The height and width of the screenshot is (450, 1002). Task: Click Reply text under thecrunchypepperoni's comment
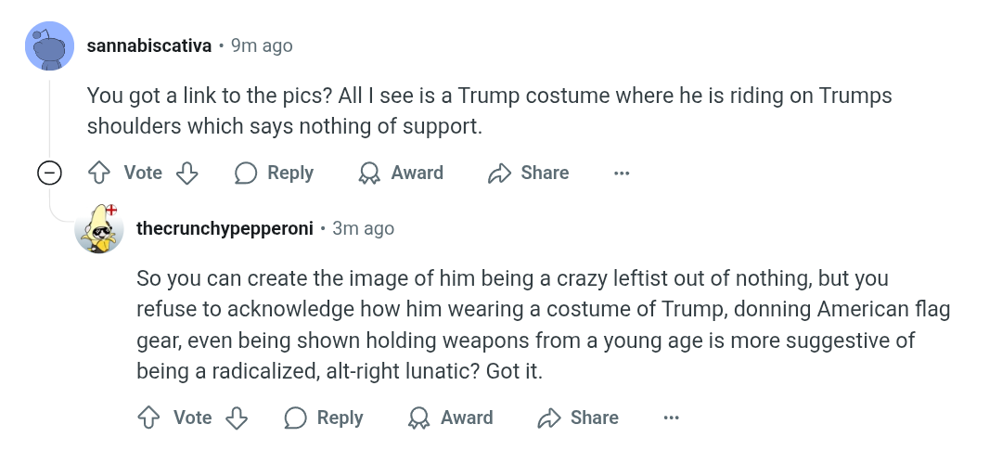click(340, 418)
